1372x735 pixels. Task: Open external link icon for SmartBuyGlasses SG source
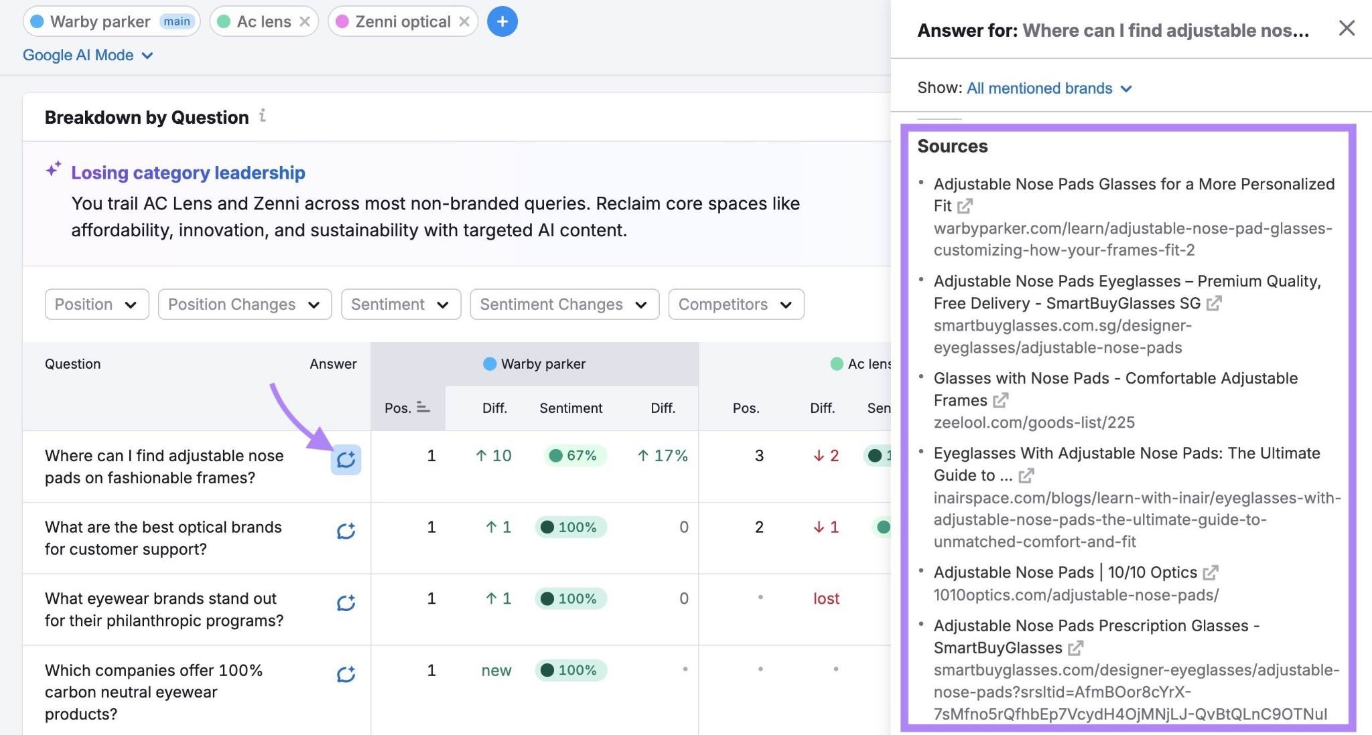[x=1214, y=303]
